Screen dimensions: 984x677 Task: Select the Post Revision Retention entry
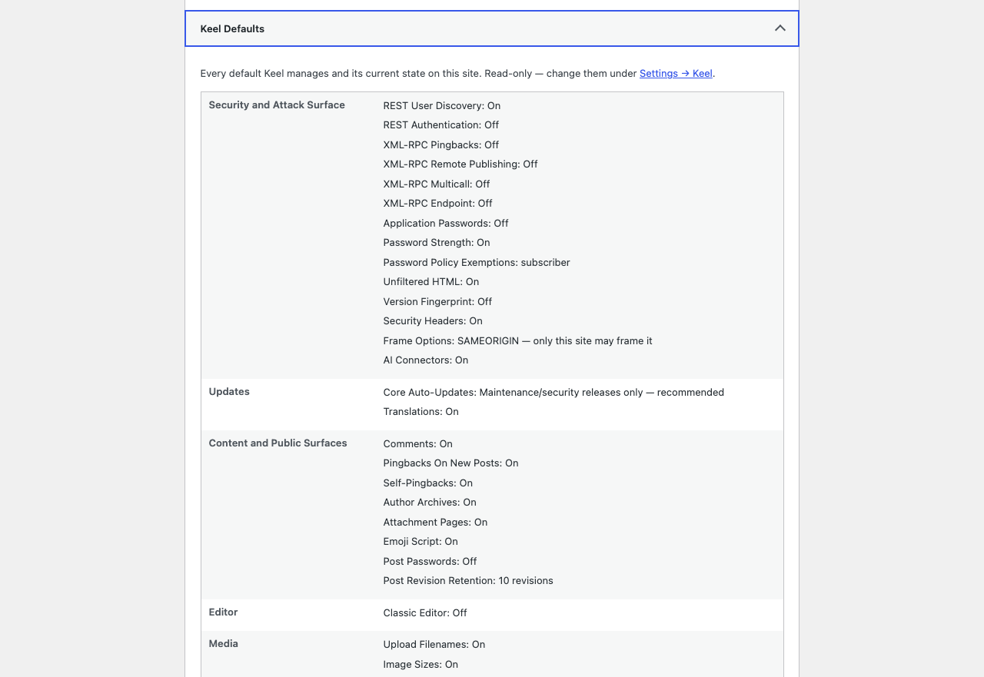(x=468, y=581)
